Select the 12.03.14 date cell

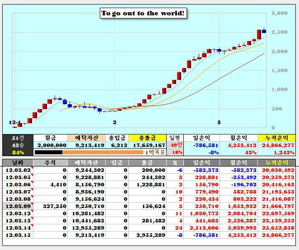pyautogui.click(x=17, y=227)
